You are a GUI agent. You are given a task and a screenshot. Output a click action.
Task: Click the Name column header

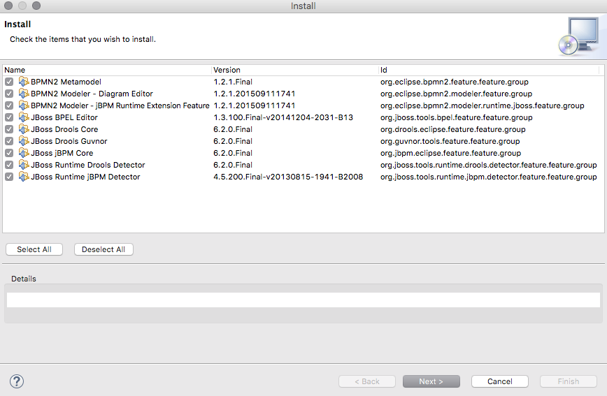107,70
